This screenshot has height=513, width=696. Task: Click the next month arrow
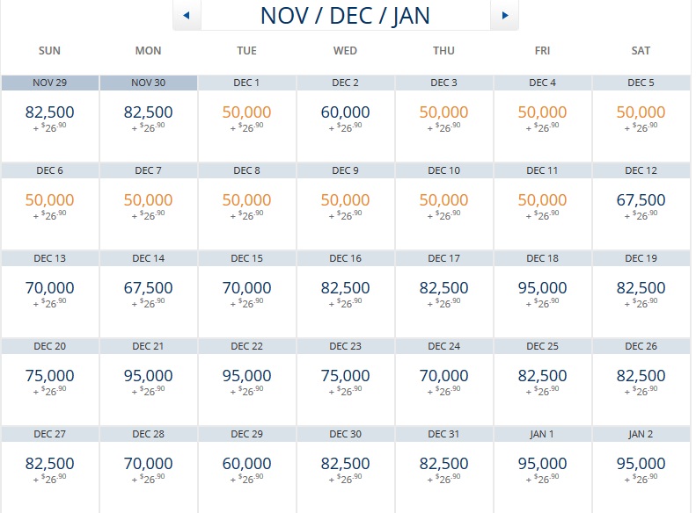[x=504, y=15]
